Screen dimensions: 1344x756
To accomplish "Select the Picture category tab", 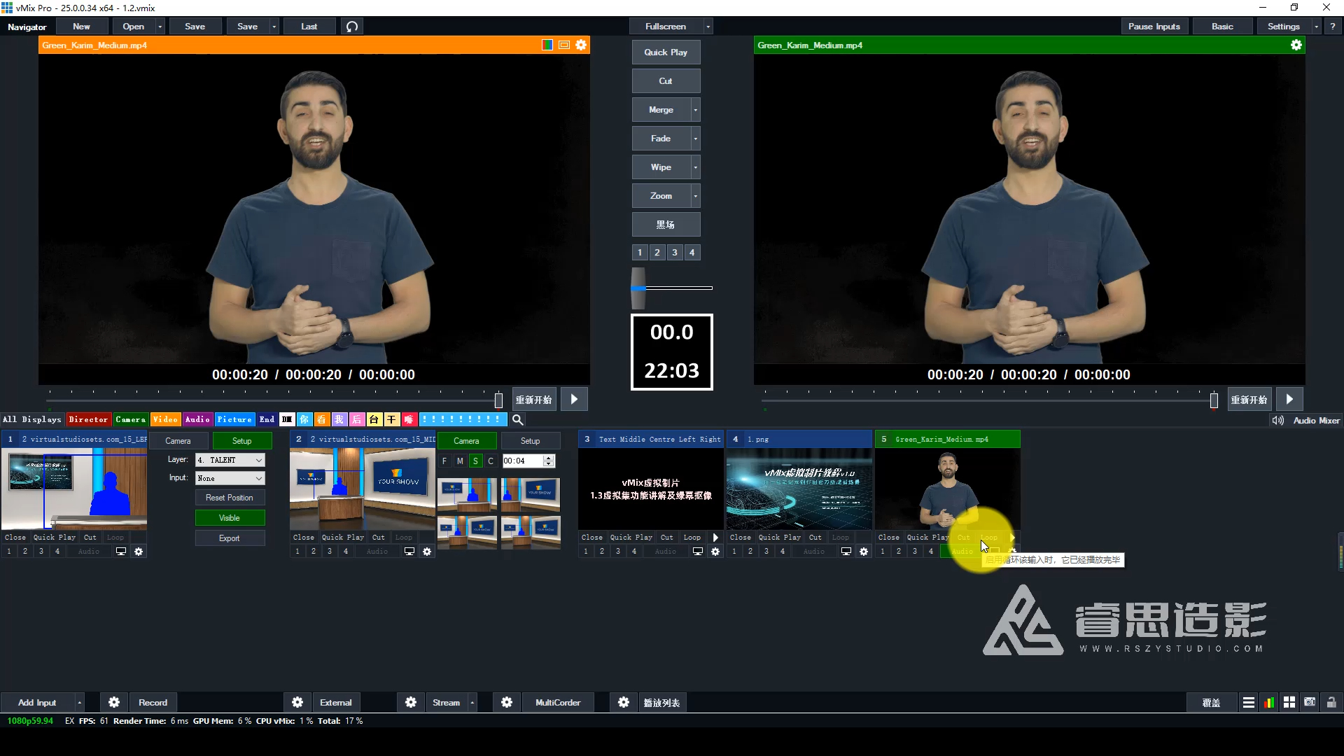I will pos(234,419).
